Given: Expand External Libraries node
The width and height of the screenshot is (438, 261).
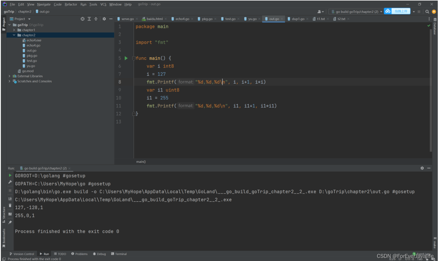Looking at the screenshot, I should [x=9, y=76].
